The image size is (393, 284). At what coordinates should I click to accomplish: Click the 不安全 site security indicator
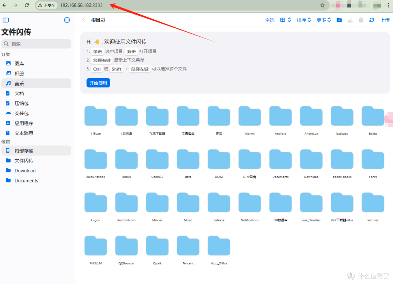click(x=47, y=5)
